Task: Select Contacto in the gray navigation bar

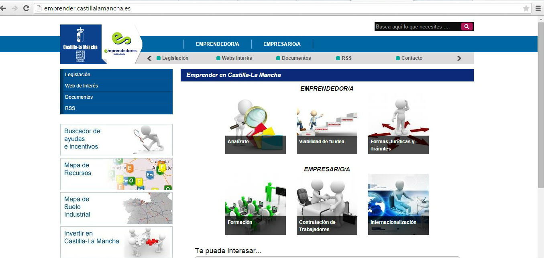Action: point(412,58)
